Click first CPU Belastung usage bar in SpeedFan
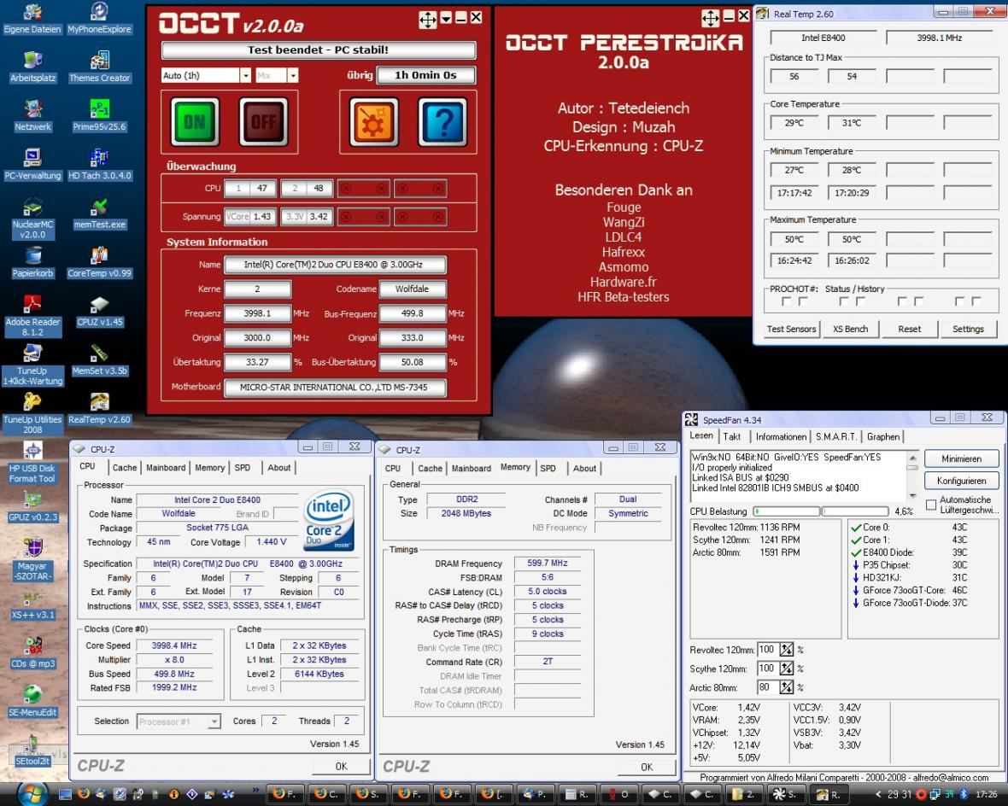The width and height of the screenshot is (1008, 806). [x=787, y=511]
